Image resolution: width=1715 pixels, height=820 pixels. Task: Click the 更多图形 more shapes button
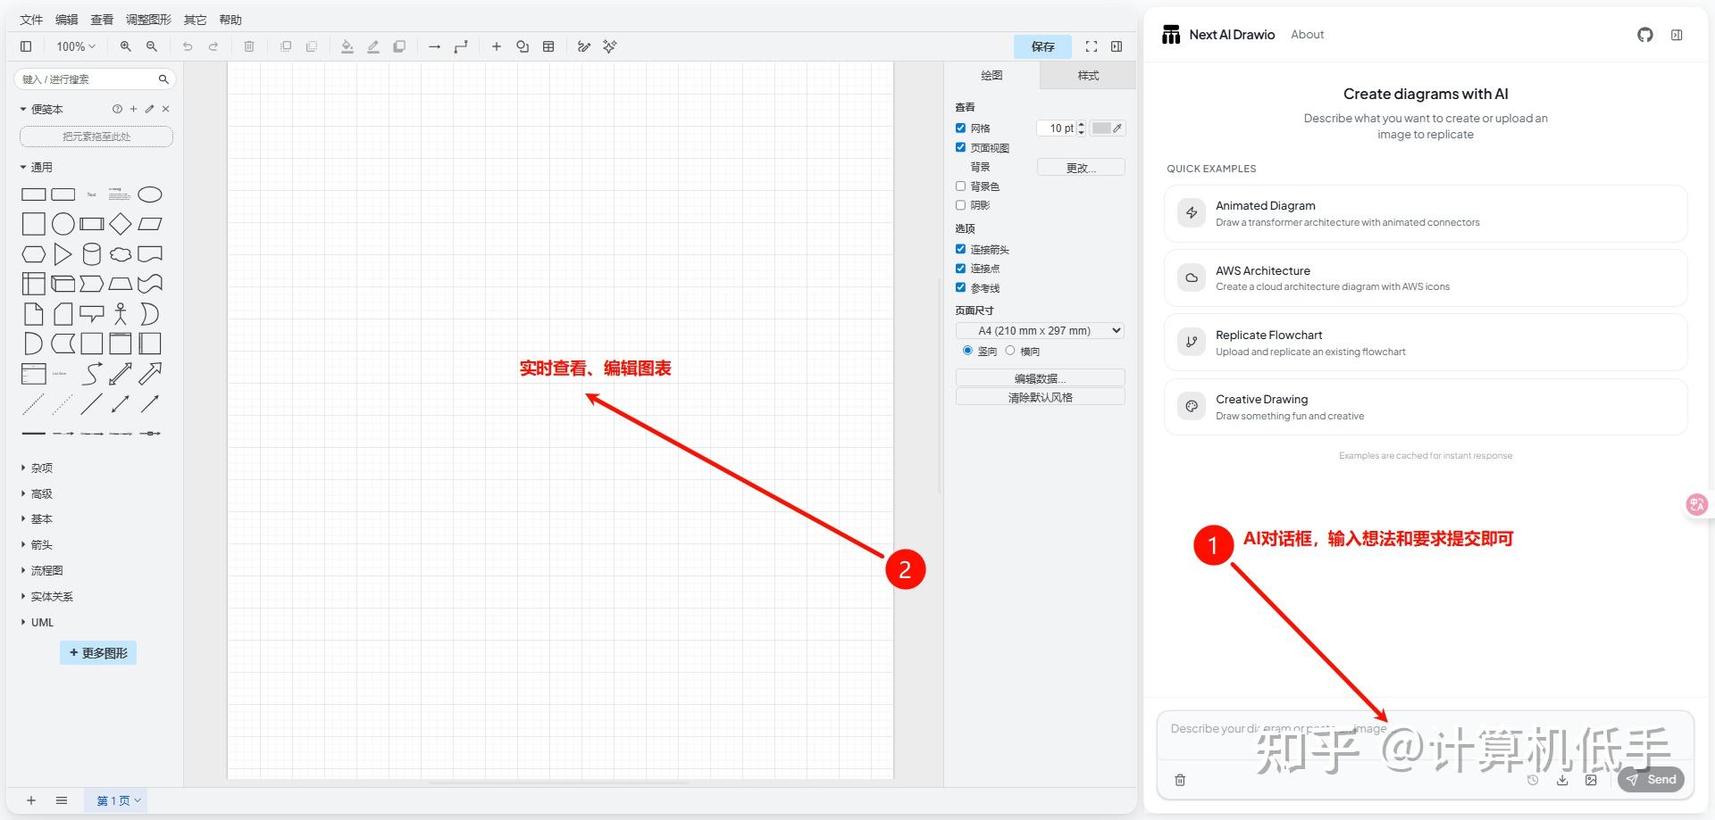tap(98, 653)
